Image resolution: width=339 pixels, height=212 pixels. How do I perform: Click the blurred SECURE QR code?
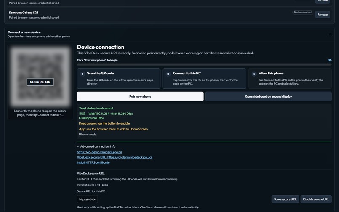point(40,77)
